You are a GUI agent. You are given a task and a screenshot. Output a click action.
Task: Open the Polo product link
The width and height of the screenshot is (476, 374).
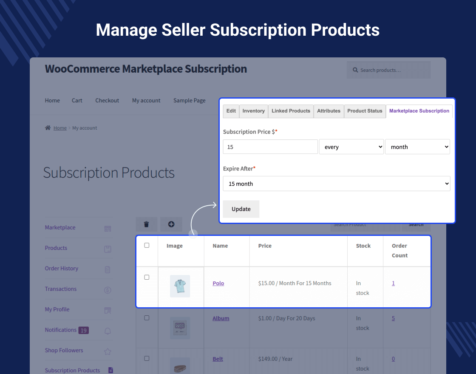(x=218, y=283)
